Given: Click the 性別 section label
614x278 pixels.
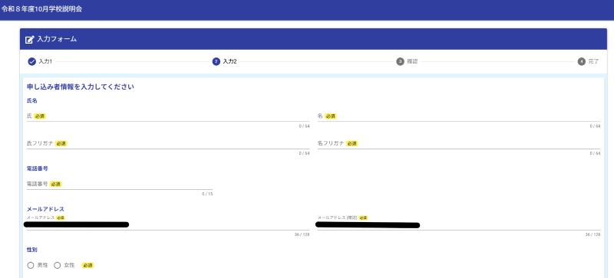Looking at the screenshot, I should point(31,250).
